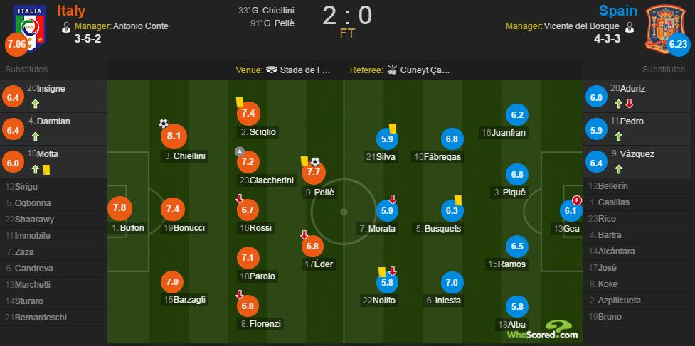Image resolution: width=695 pixels, height=346 pixels.
Task: Select Iniesta's 7.0 rating circle
Action: pos(452,283)
